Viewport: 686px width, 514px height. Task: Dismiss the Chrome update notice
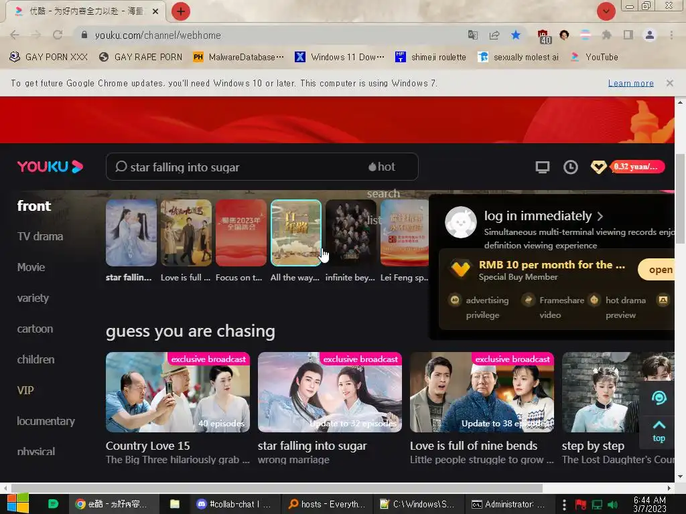[669, 83]
